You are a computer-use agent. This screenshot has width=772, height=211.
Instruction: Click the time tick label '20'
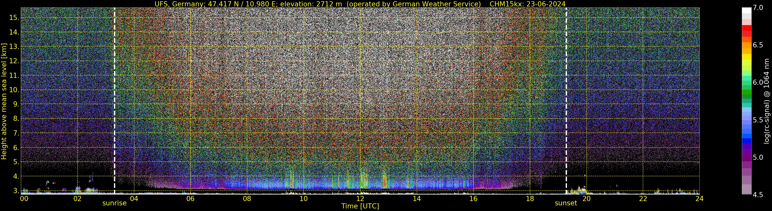click(587, 199)
